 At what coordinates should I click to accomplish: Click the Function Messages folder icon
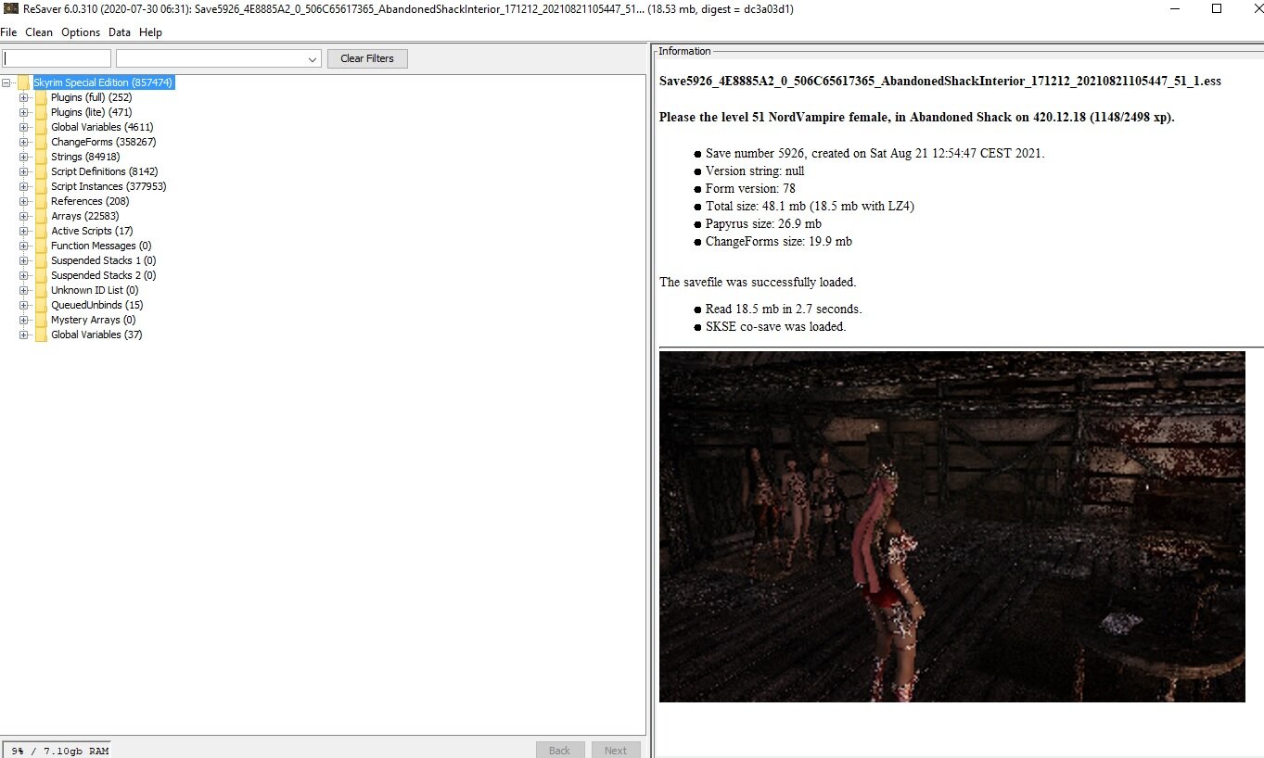[42, 246]
